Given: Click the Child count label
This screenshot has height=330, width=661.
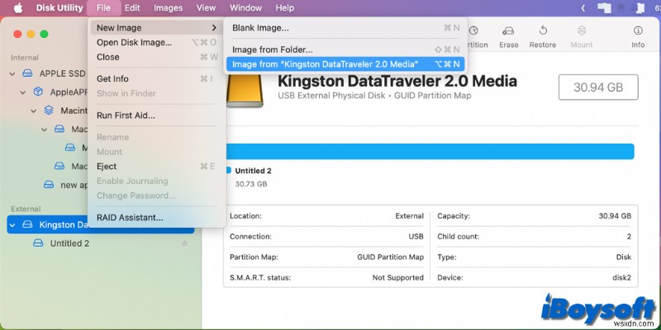Looking at the screenshot, I should (x=458, y=237).
